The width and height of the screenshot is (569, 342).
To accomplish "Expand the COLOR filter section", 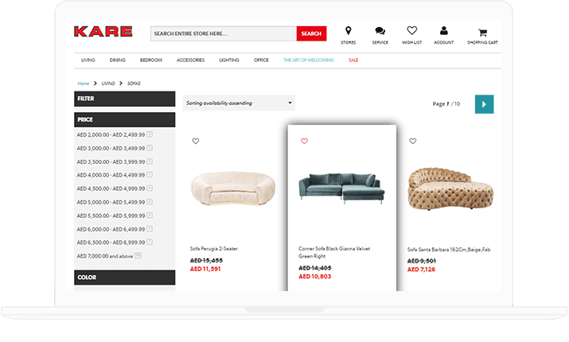I will tap(124, 278).
